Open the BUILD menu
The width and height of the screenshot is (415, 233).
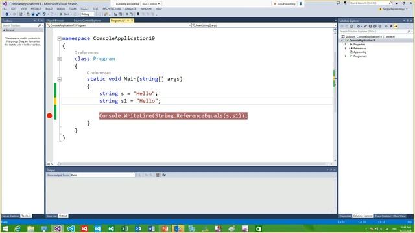[x=49, y=8]
